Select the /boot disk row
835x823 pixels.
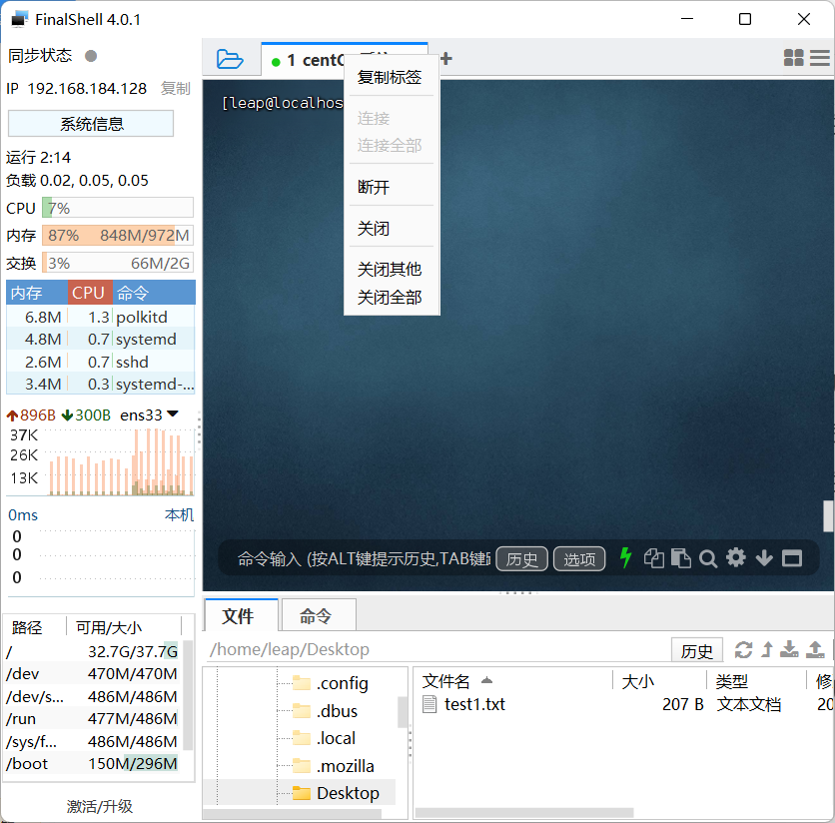coord(93,763)
